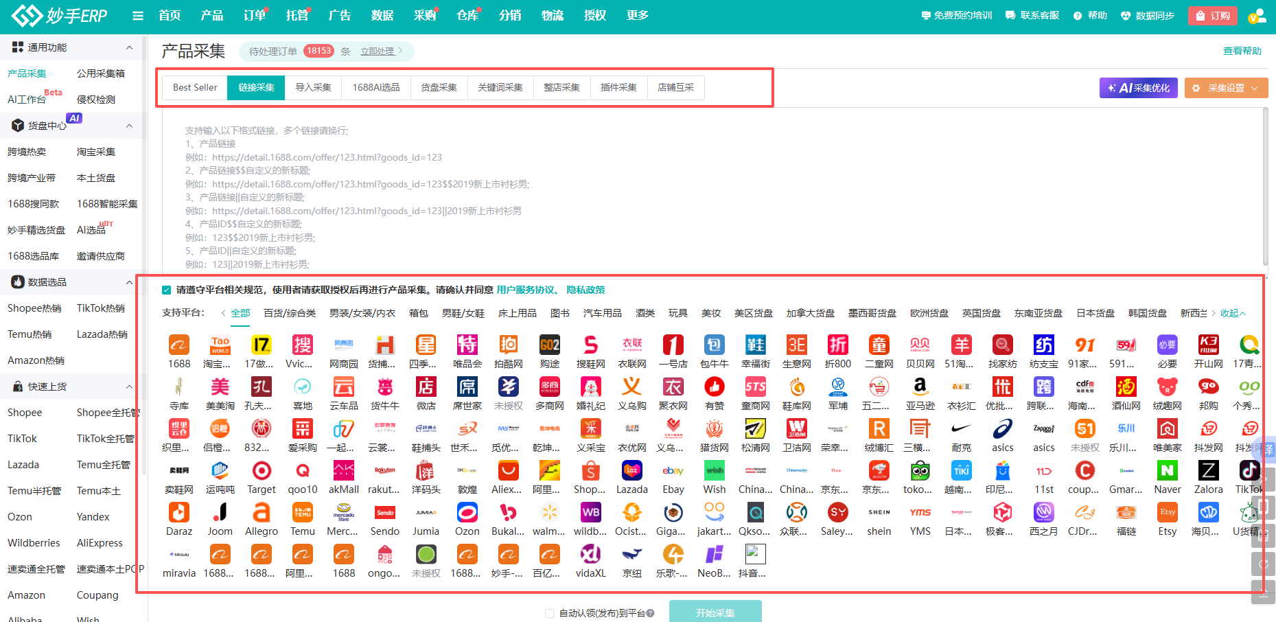
Task: Open 联系客服 in the top bar
Action: [1032, 16]
